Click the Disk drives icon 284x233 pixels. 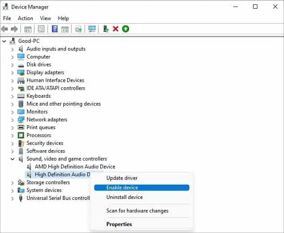click(21, 65)
